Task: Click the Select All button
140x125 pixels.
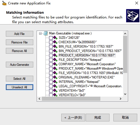Action: pos(19,79)
